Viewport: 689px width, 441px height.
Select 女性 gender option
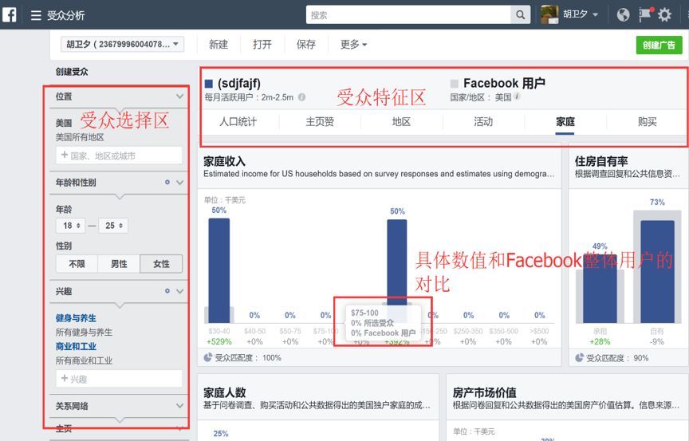point(161,263)
